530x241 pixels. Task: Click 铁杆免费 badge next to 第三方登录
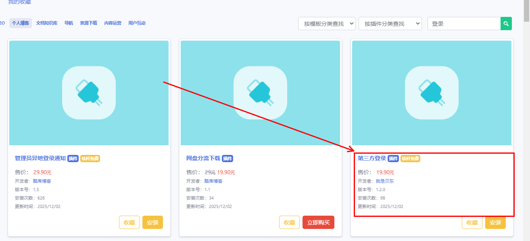tap(410, 159)
